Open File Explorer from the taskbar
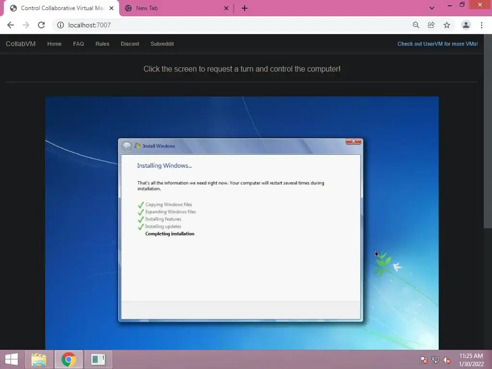 (x=39, y=359)
